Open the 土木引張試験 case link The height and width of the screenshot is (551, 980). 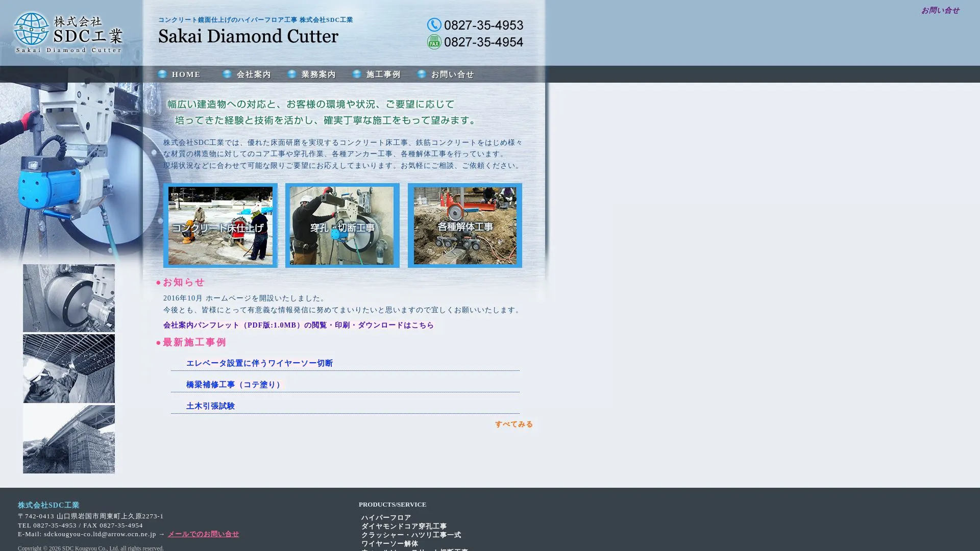(210, 406)
